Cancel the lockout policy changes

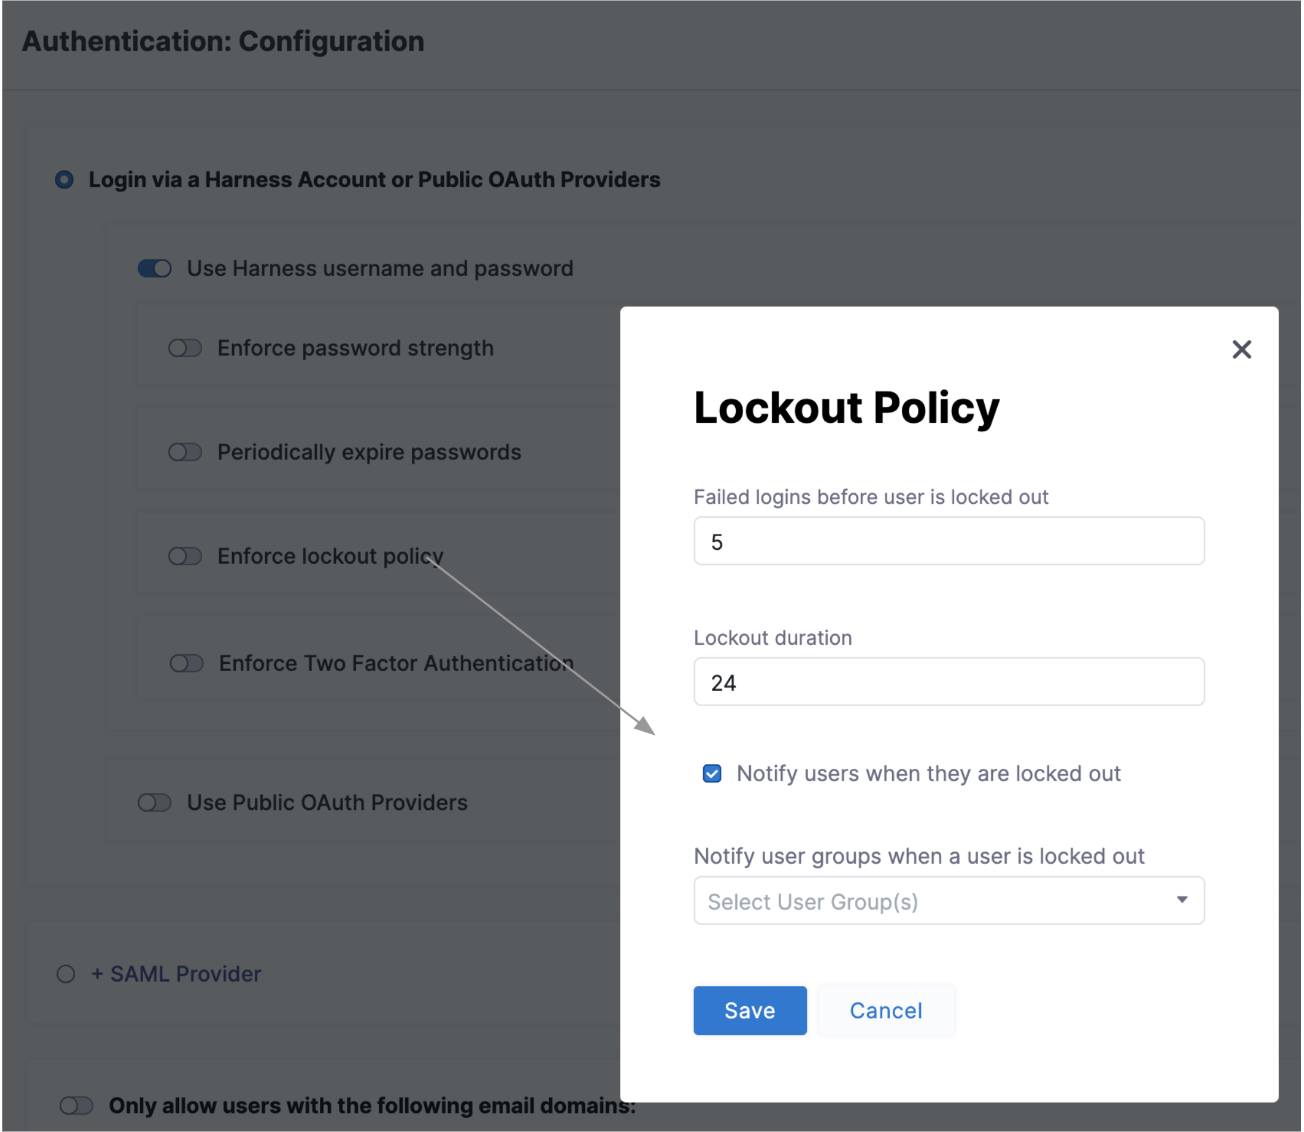pos(885,1010)
